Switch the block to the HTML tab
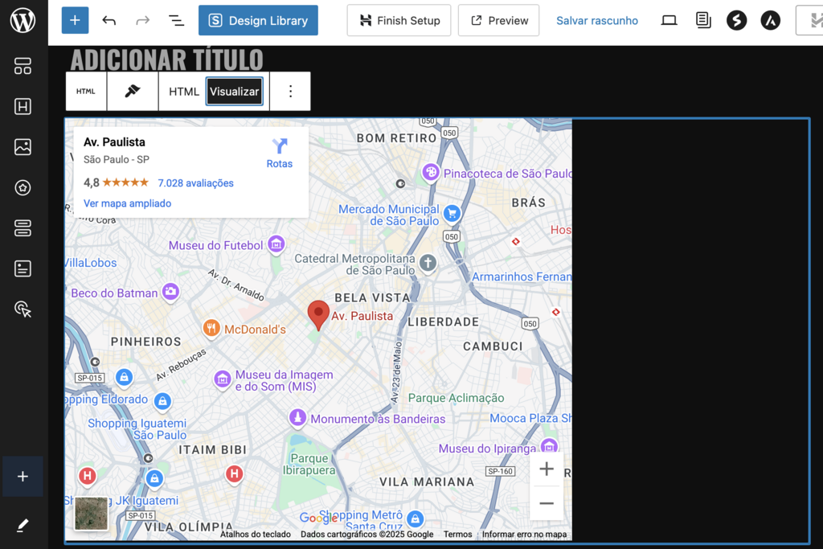The height and width of the screenshot is (549, 823). point(183,91)
